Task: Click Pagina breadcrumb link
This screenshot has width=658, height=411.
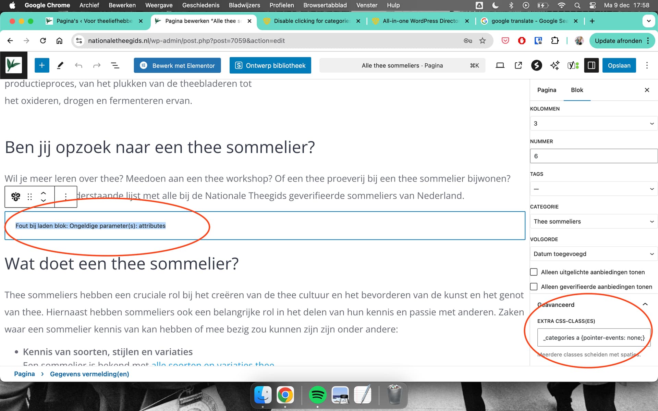Action: tap(24, 374)
